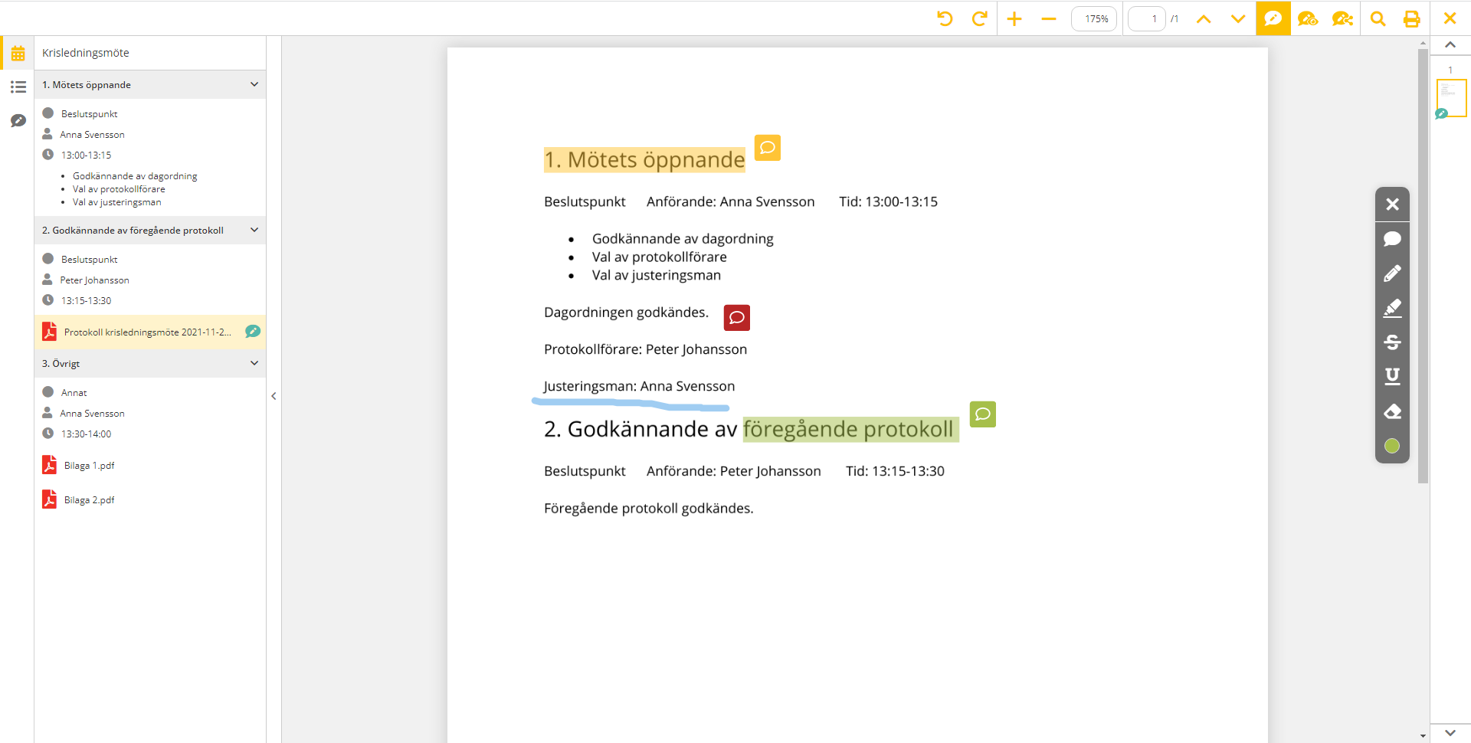Click Justeringsman: Anna Svensson line in document
Viewport: 1471px width, 743px height.
639,386
